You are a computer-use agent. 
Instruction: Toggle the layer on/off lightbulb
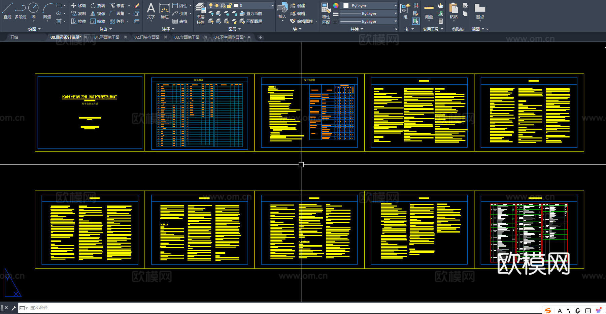click(211, 5)
